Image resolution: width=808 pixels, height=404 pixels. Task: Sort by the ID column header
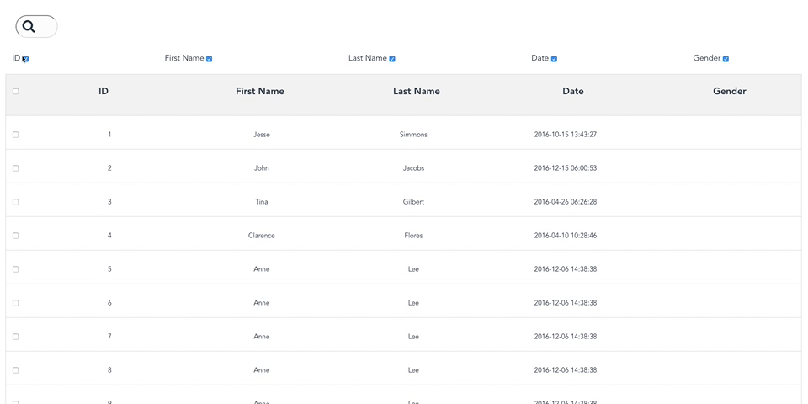tap(104, 91)
